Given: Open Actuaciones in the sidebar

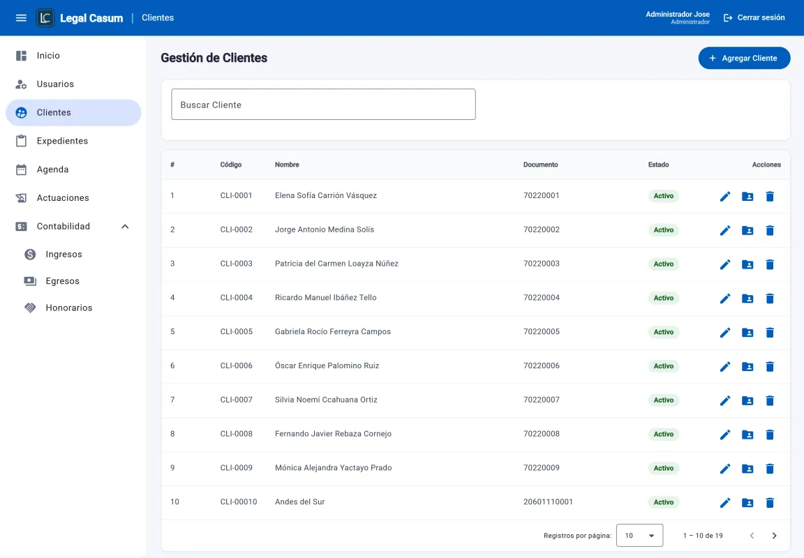Looking at the screenshot, I should [73, 198].
